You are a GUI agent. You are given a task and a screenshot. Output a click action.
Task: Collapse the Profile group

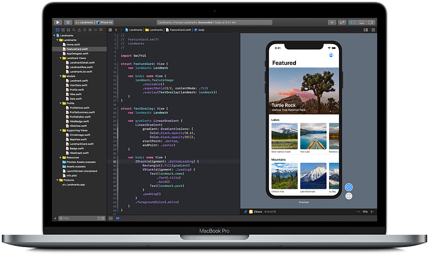(x=61, y=103)
